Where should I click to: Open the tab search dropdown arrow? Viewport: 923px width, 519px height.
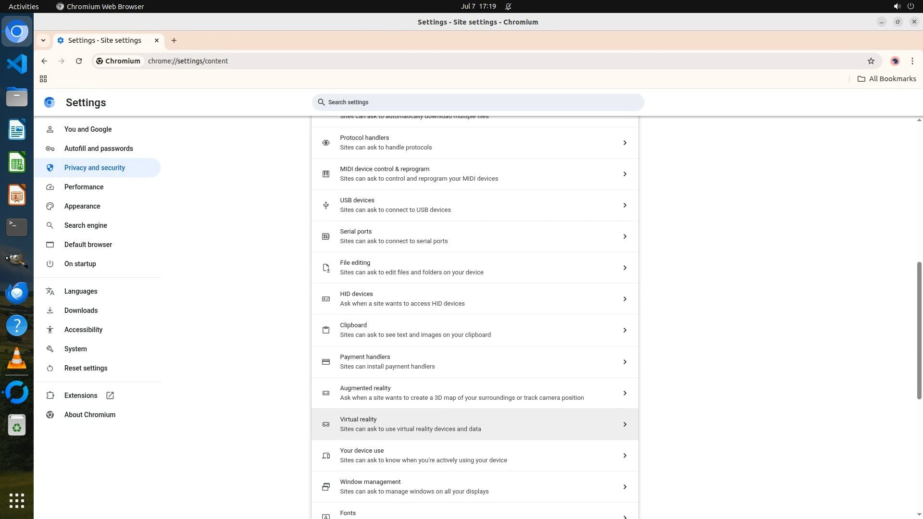(43, 40)
